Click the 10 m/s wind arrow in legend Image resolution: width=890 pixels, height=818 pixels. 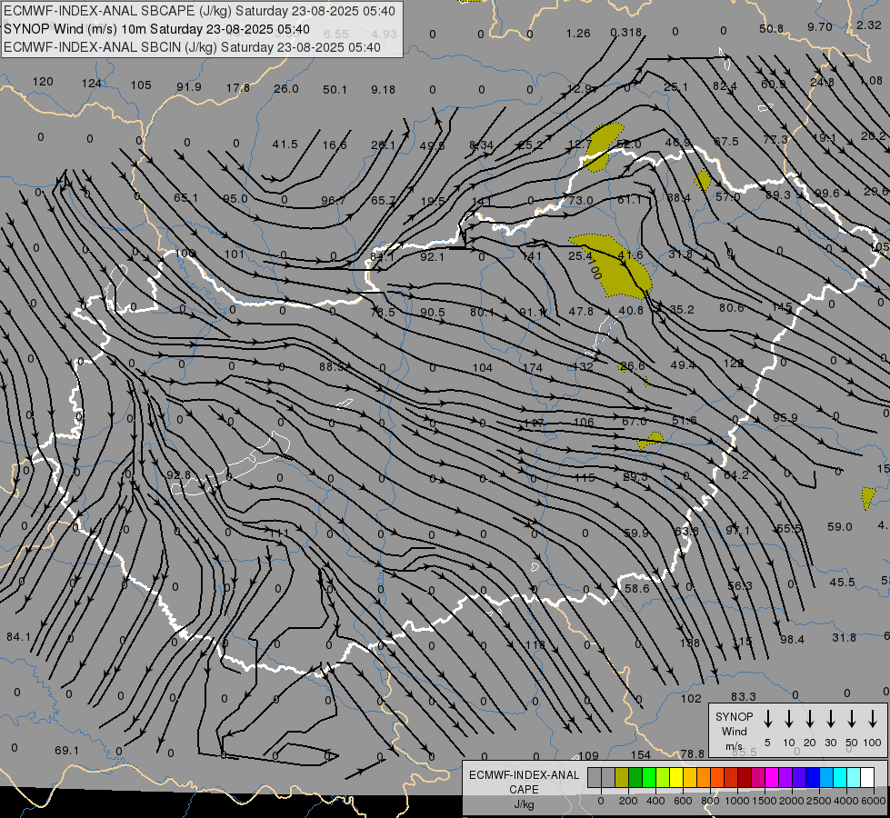point(789,719)
